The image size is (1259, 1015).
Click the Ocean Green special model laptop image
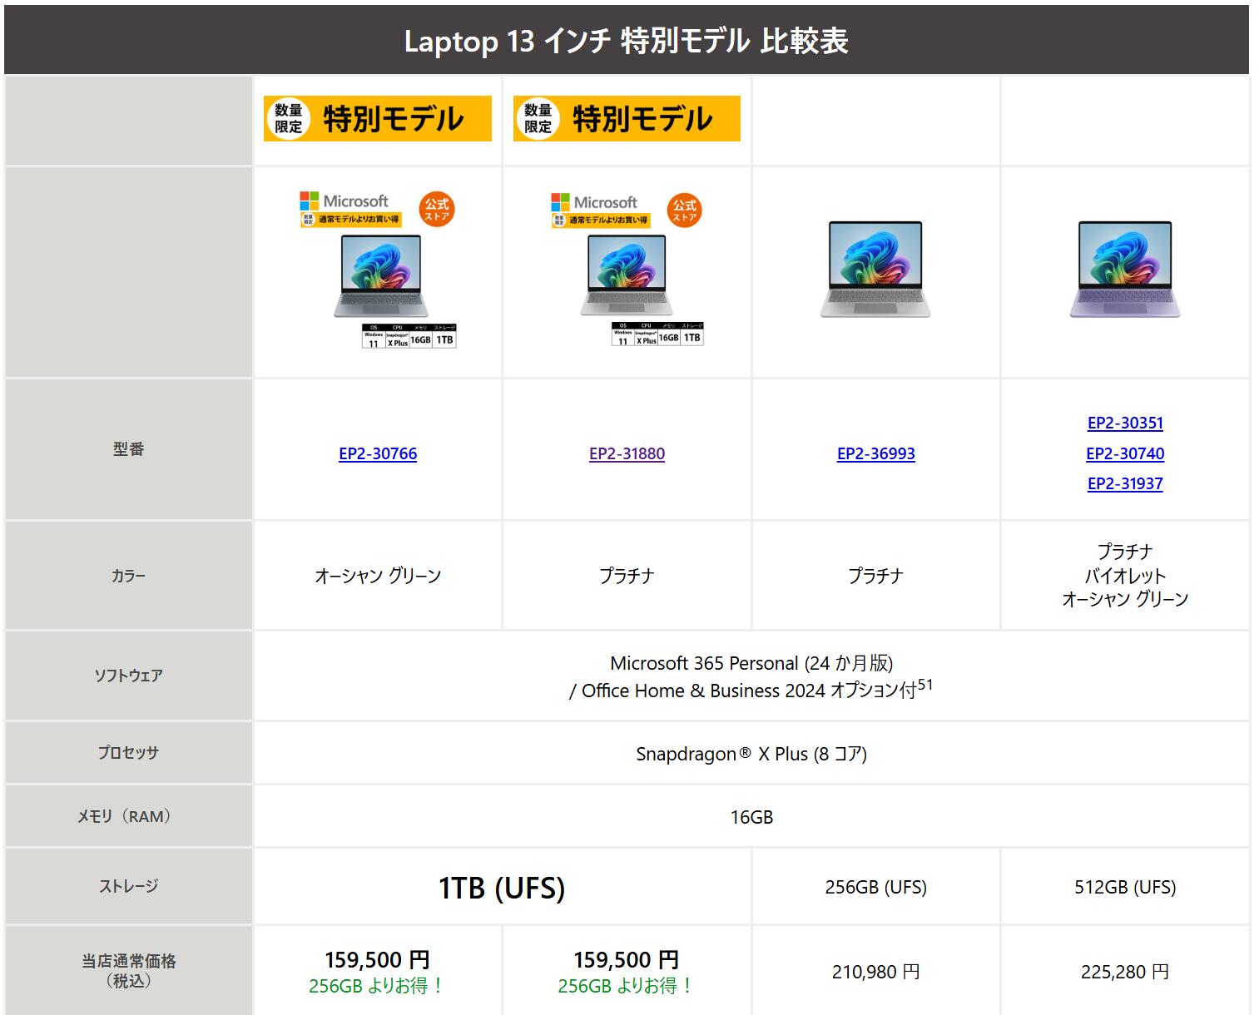[378, 270]
